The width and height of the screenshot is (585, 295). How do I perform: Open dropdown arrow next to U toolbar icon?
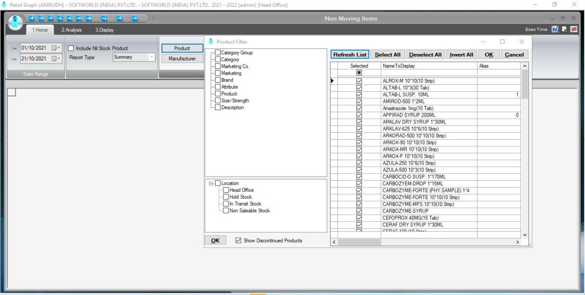(x=142, y=18)
